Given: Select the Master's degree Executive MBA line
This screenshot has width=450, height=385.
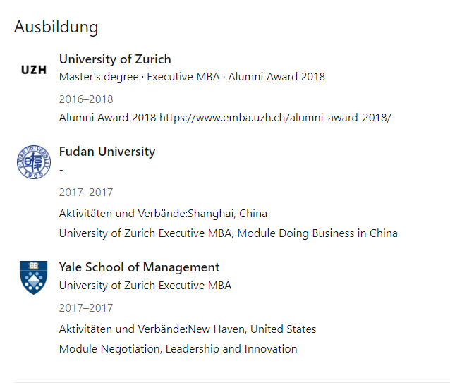Looking at the screenshot, I should [192, 77].
